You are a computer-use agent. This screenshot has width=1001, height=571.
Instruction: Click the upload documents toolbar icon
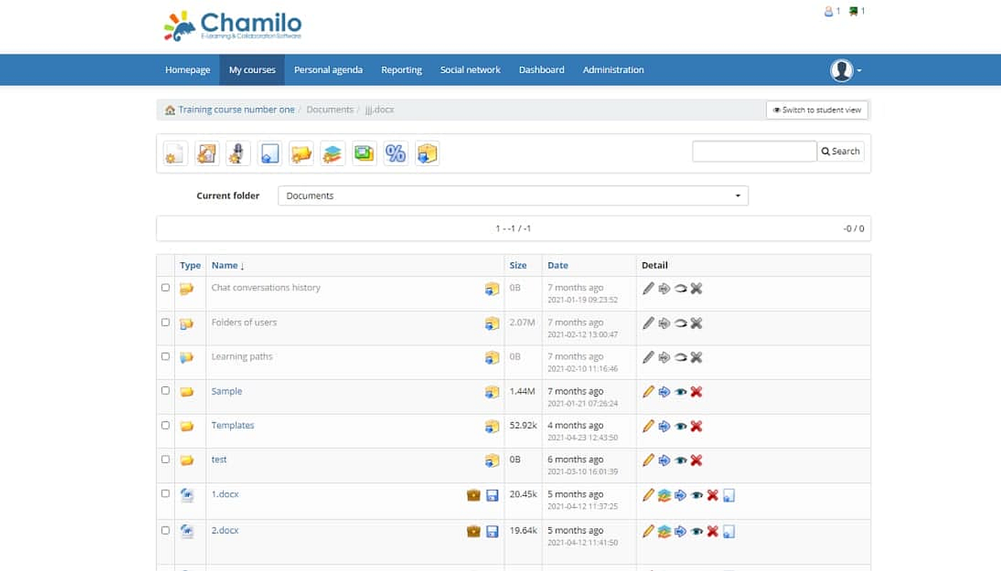tap(270, 153)
